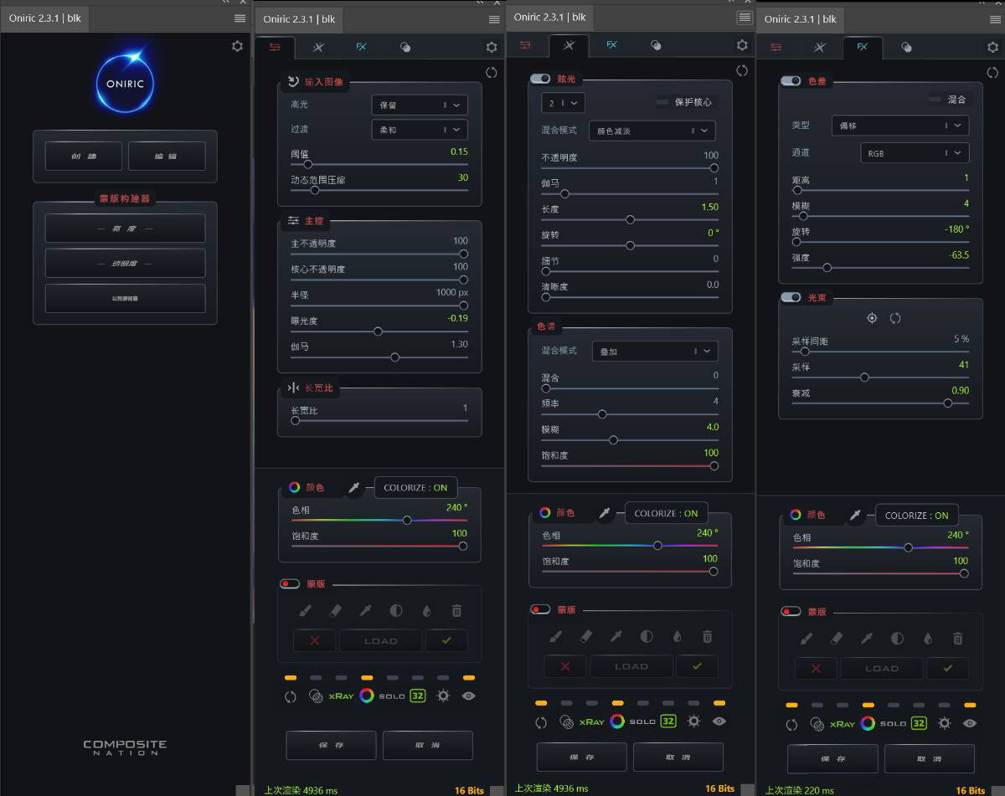The width and height of the screenshot is (1005, 796).
Task: Click XRAY icon in 输入图像 panel toolbar
Action: point(341,696)
